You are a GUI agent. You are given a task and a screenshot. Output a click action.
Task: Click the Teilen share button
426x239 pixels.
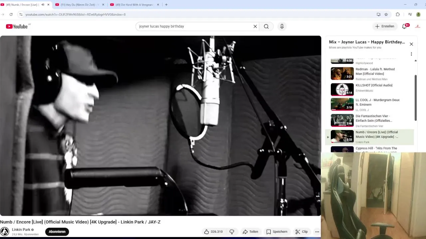[250, 232]
